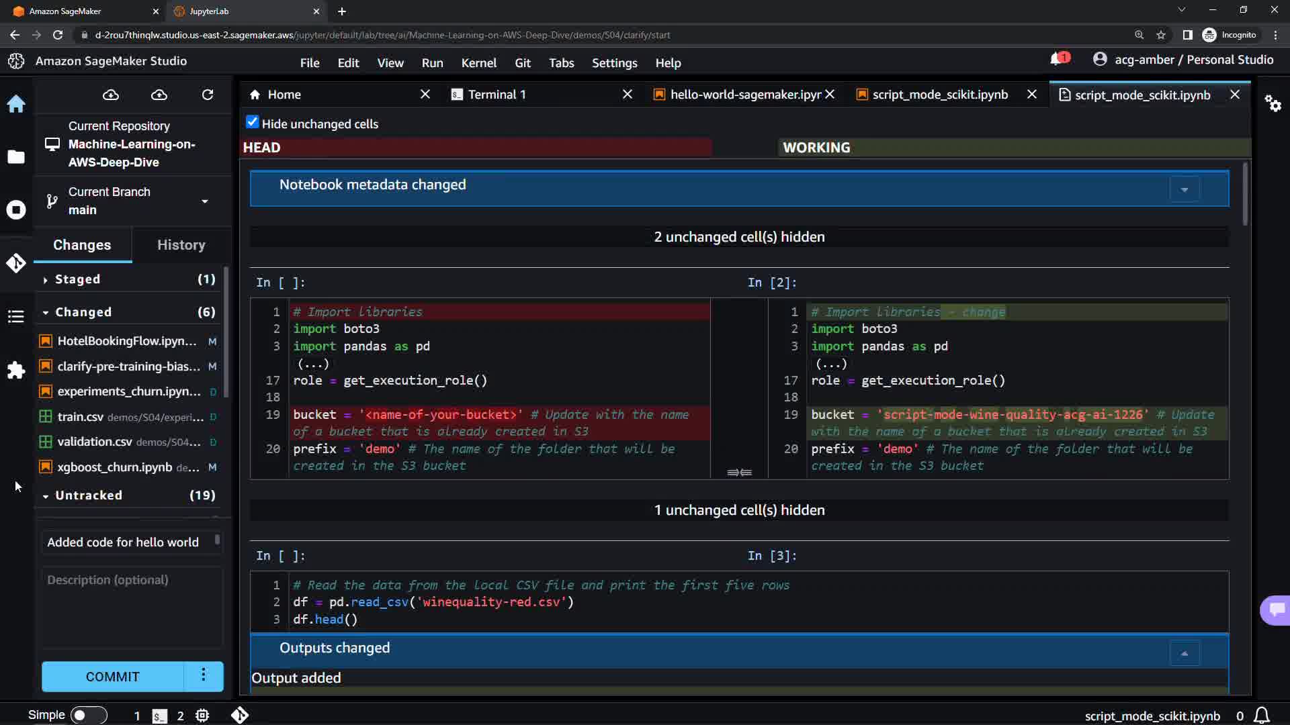Toggle the Simple interface mode switch

click(x=88, y=716)
